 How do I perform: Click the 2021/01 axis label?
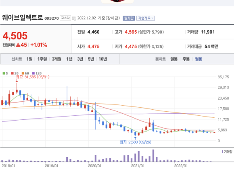pos(138,166)
